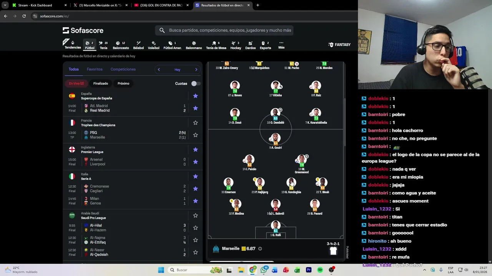Screen dimensions: 492x276
Task: Select G. Rulli goalkeeper in the lineup
Action: click(276, 229)
